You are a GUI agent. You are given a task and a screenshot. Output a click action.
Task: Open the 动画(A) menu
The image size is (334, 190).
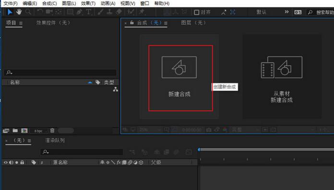pos(108,3)
